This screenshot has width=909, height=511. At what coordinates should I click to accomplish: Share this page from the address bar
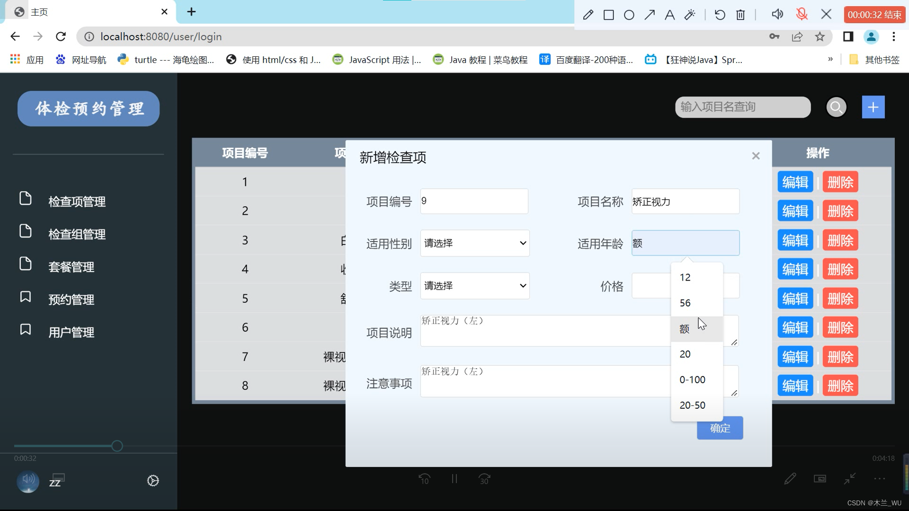[797, 36]
